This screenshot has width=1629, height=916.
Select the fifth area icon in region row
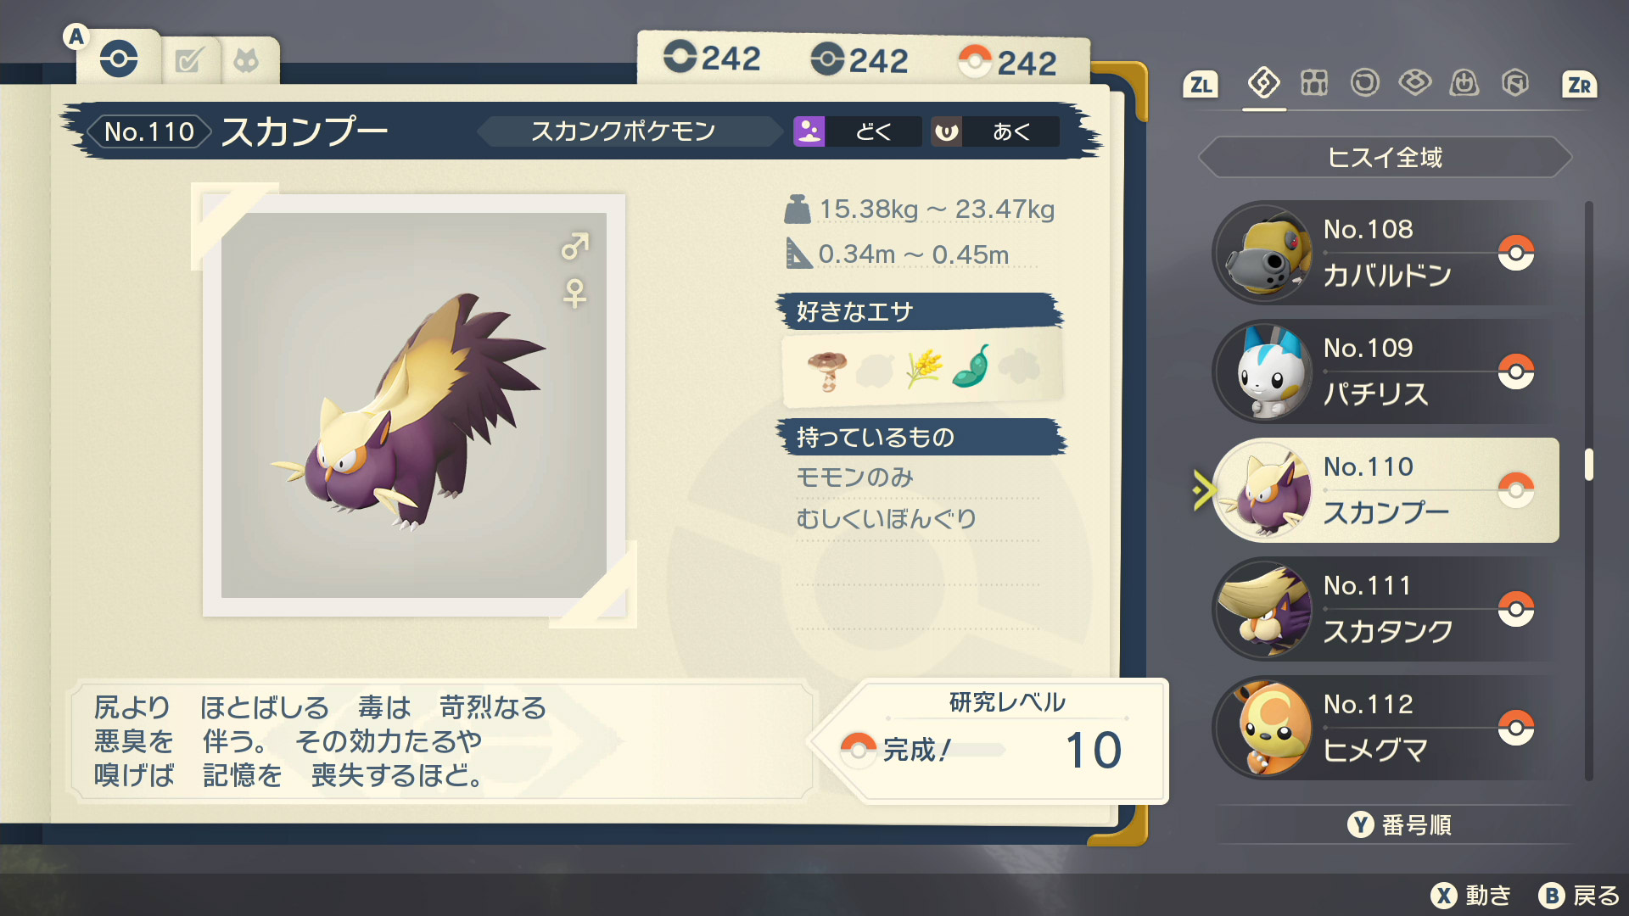pyautogui.click(x=1464, y=83)
